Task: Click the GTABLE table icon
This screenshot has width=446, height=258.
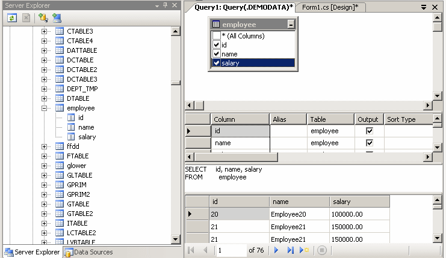Action: click(60, 204)
